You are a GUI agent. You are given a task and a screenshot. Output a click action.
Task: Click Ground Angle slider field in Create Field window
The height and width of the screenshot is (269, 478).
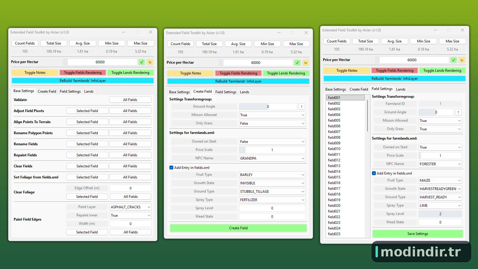point(268,107)
